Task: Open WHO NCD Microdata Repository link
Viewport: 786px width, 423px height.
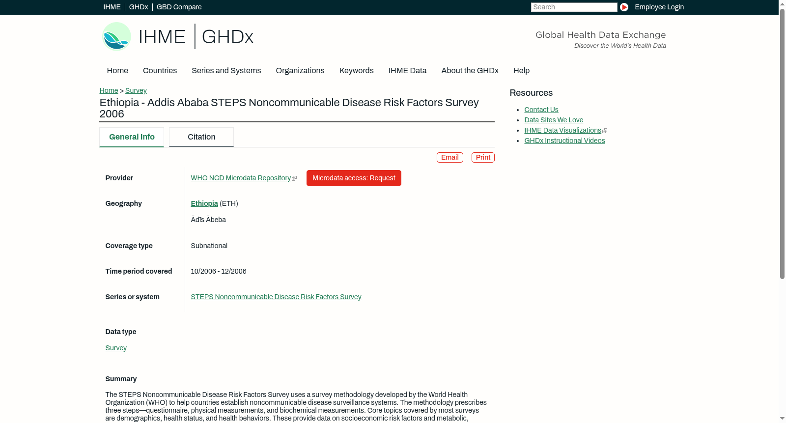Action: click(x=241, y=178)
